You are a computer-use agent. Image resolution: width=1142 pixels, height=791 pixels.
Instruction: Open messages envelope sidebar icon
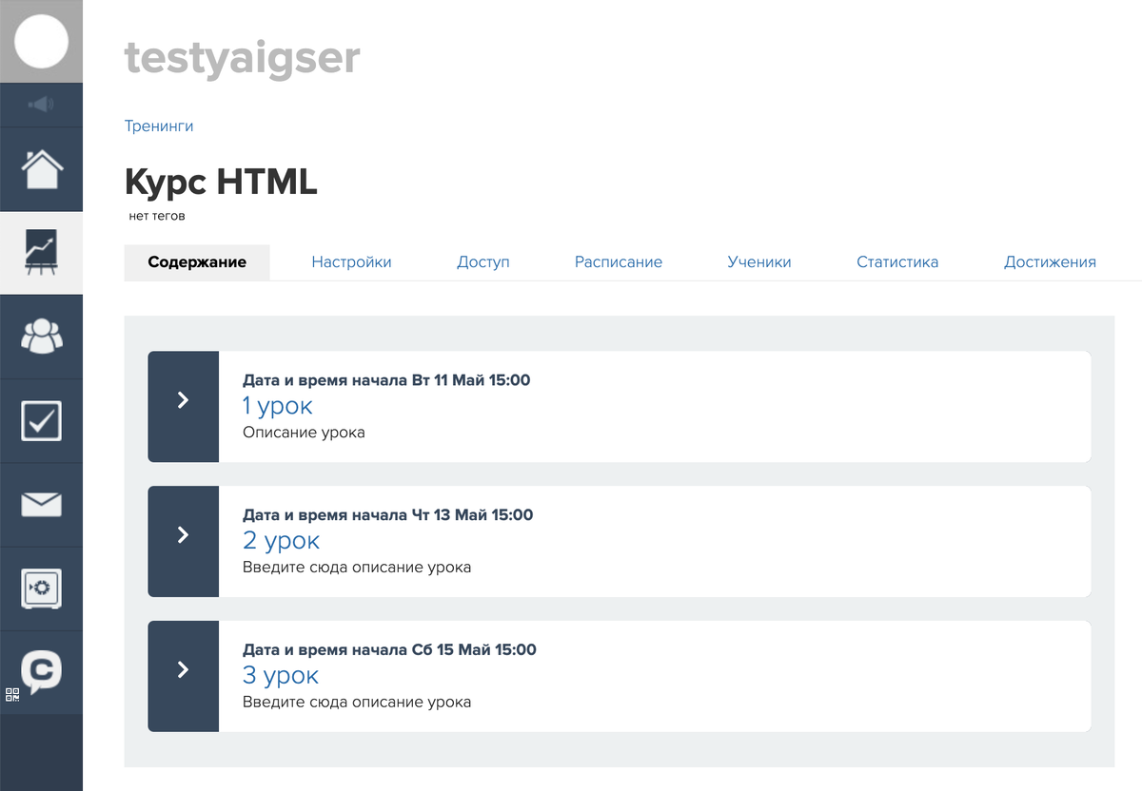point(41,505)
